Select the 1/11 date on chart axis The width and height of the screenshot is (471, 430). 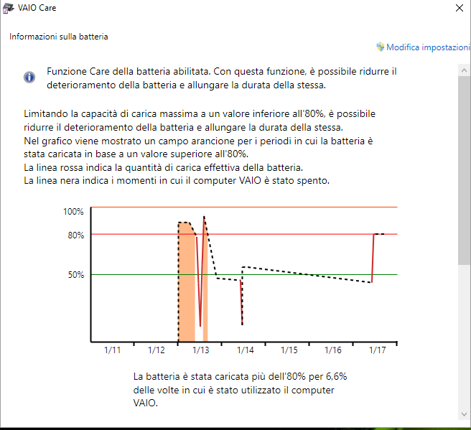(113, 350)
